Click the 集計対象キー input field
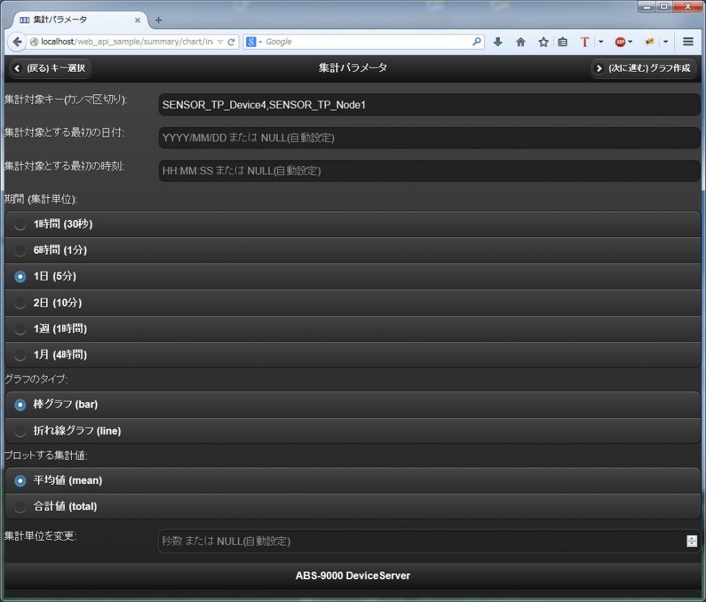Viewport: 706px width, 602px height. point(429,105)
